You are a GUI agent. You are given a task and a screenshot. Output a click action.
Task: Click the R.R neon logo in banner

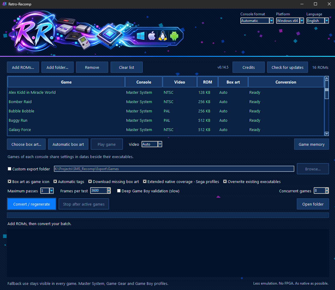34,32
